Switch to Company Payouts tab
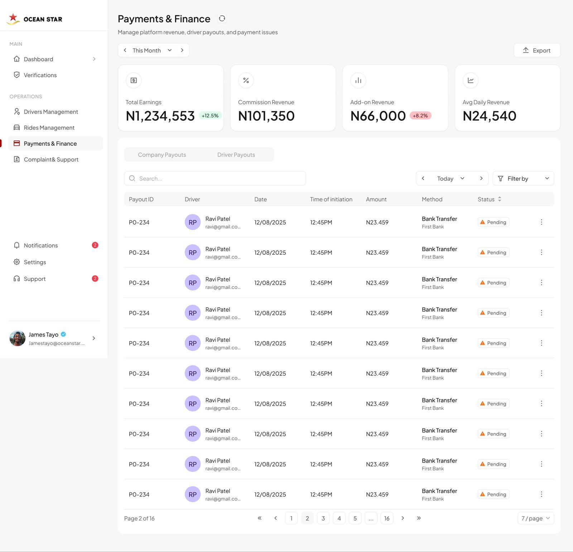 click(x=162, y=155)
